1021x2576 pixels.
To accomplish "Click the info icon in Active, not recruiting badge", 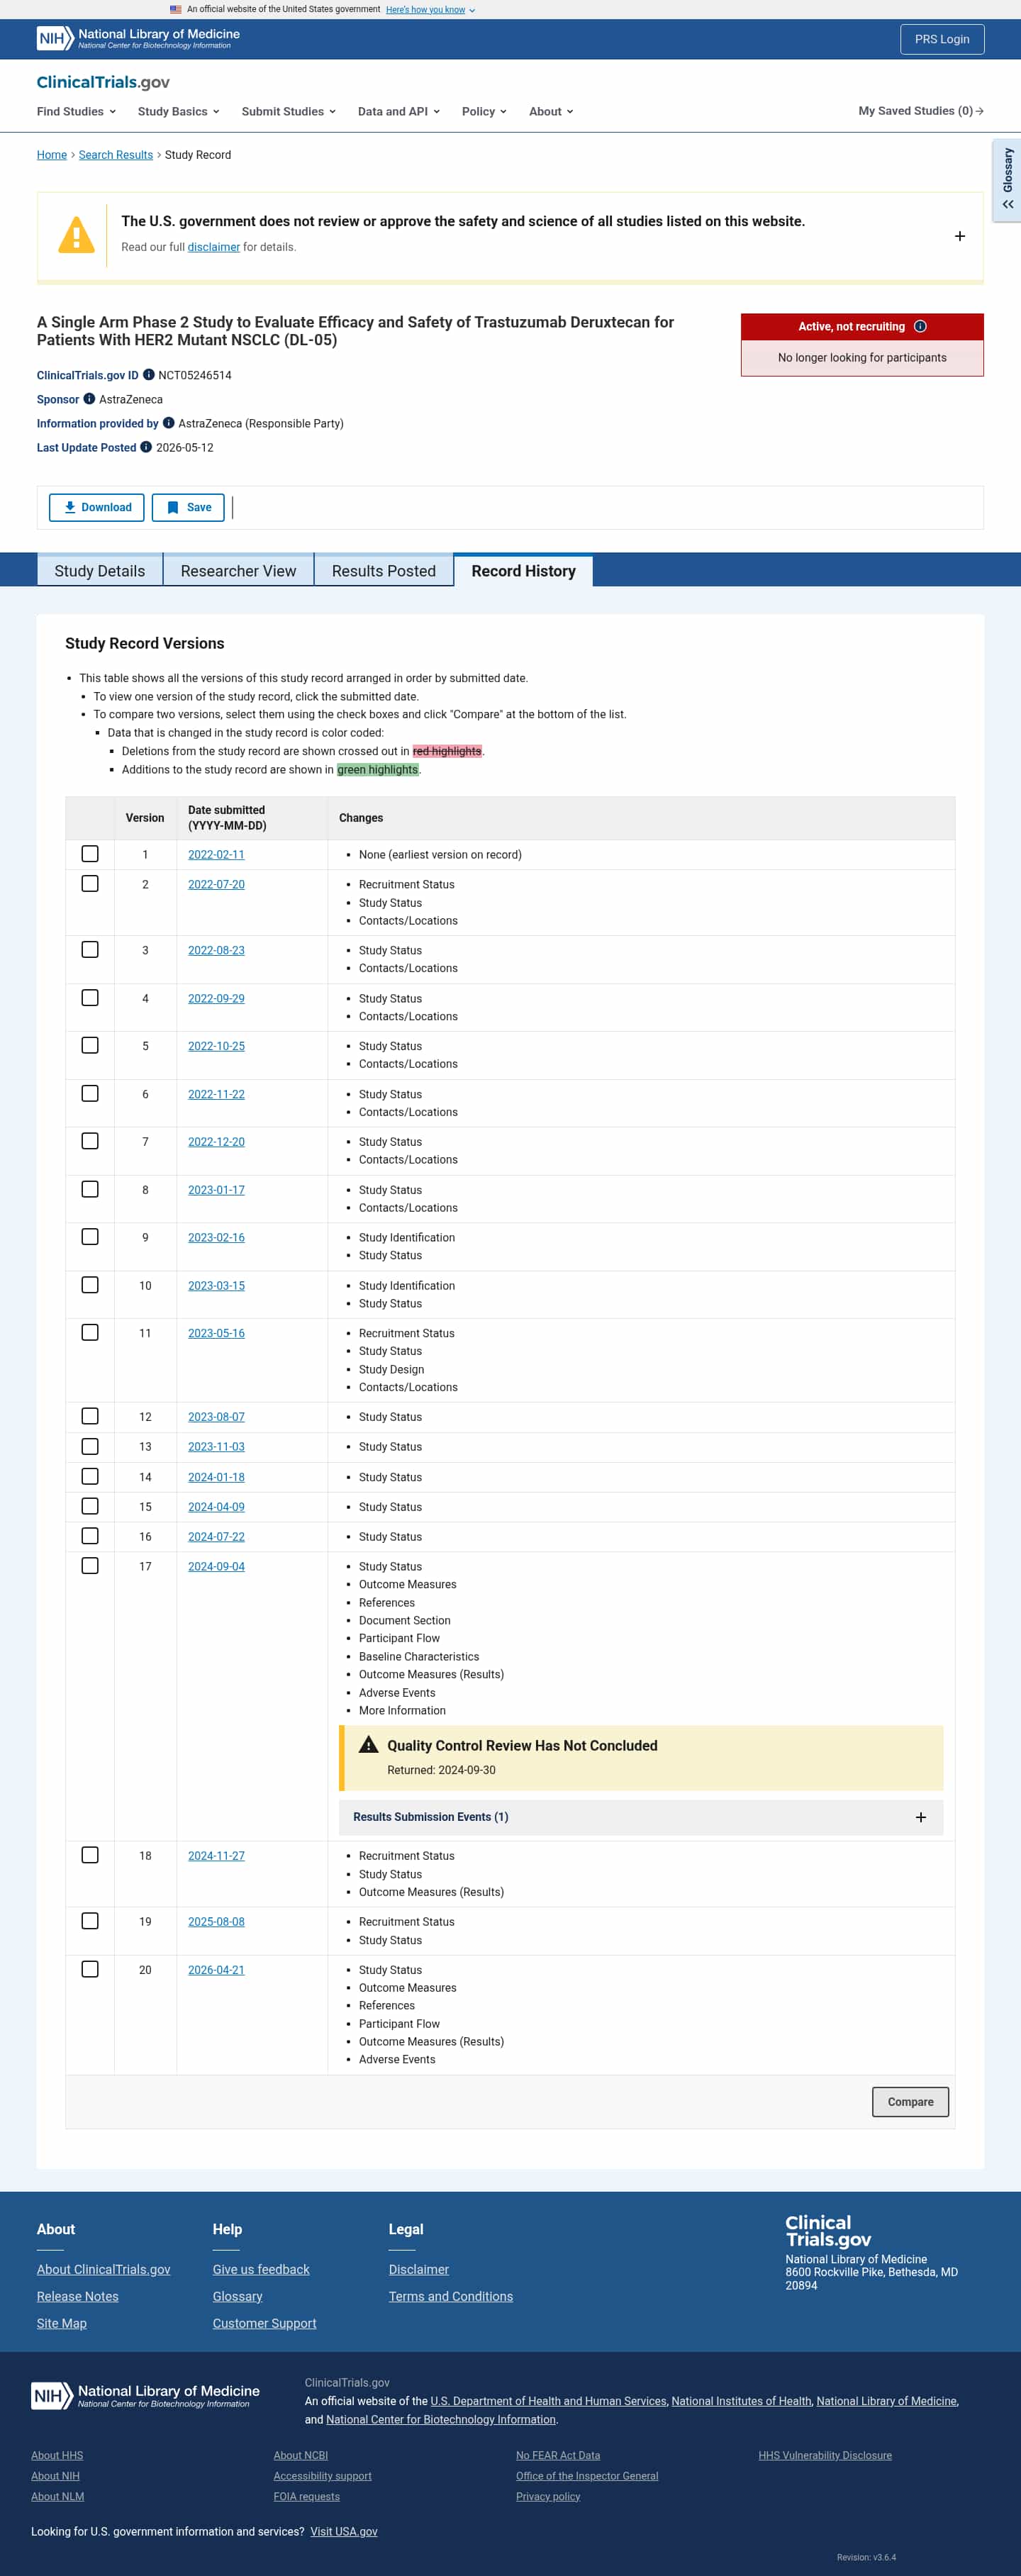I will pyautogui.click(x=920, y=326).
